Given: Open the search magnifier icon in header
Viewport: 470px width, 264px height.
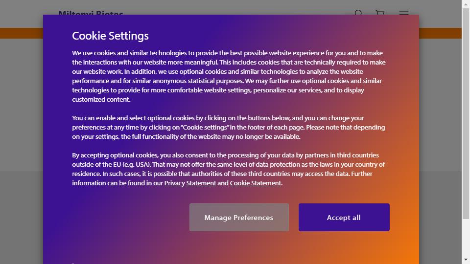Looking at the screenshot, I should click(358, 13).
